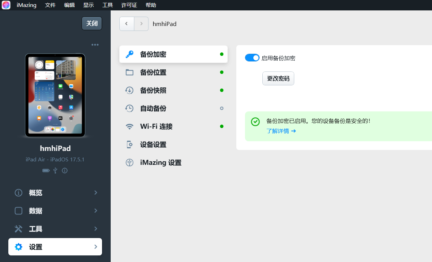Expand the 工具 sidebar section chevron

96,229
